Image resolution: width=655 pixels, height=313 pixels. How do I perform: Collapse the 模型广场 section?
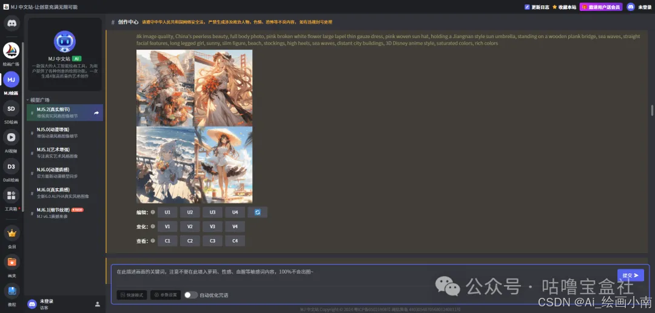[38, 100]
